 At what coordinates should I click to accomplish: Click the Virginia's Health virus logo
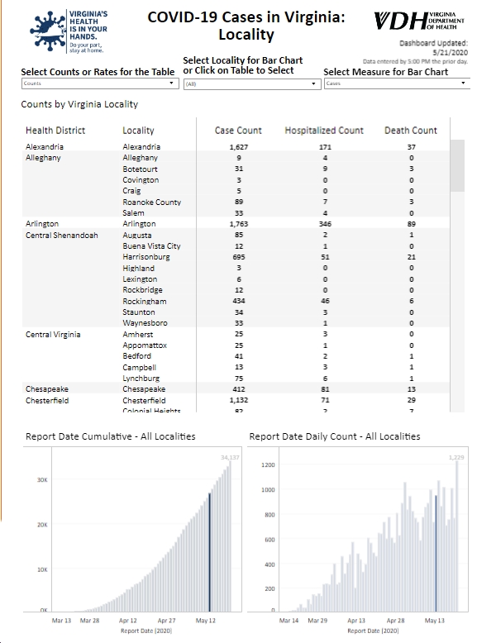click(x=69, y=31)
